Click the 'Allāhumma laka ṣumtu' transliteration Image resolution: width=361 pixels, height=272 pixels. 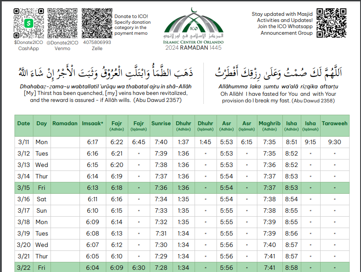(278, 87)
